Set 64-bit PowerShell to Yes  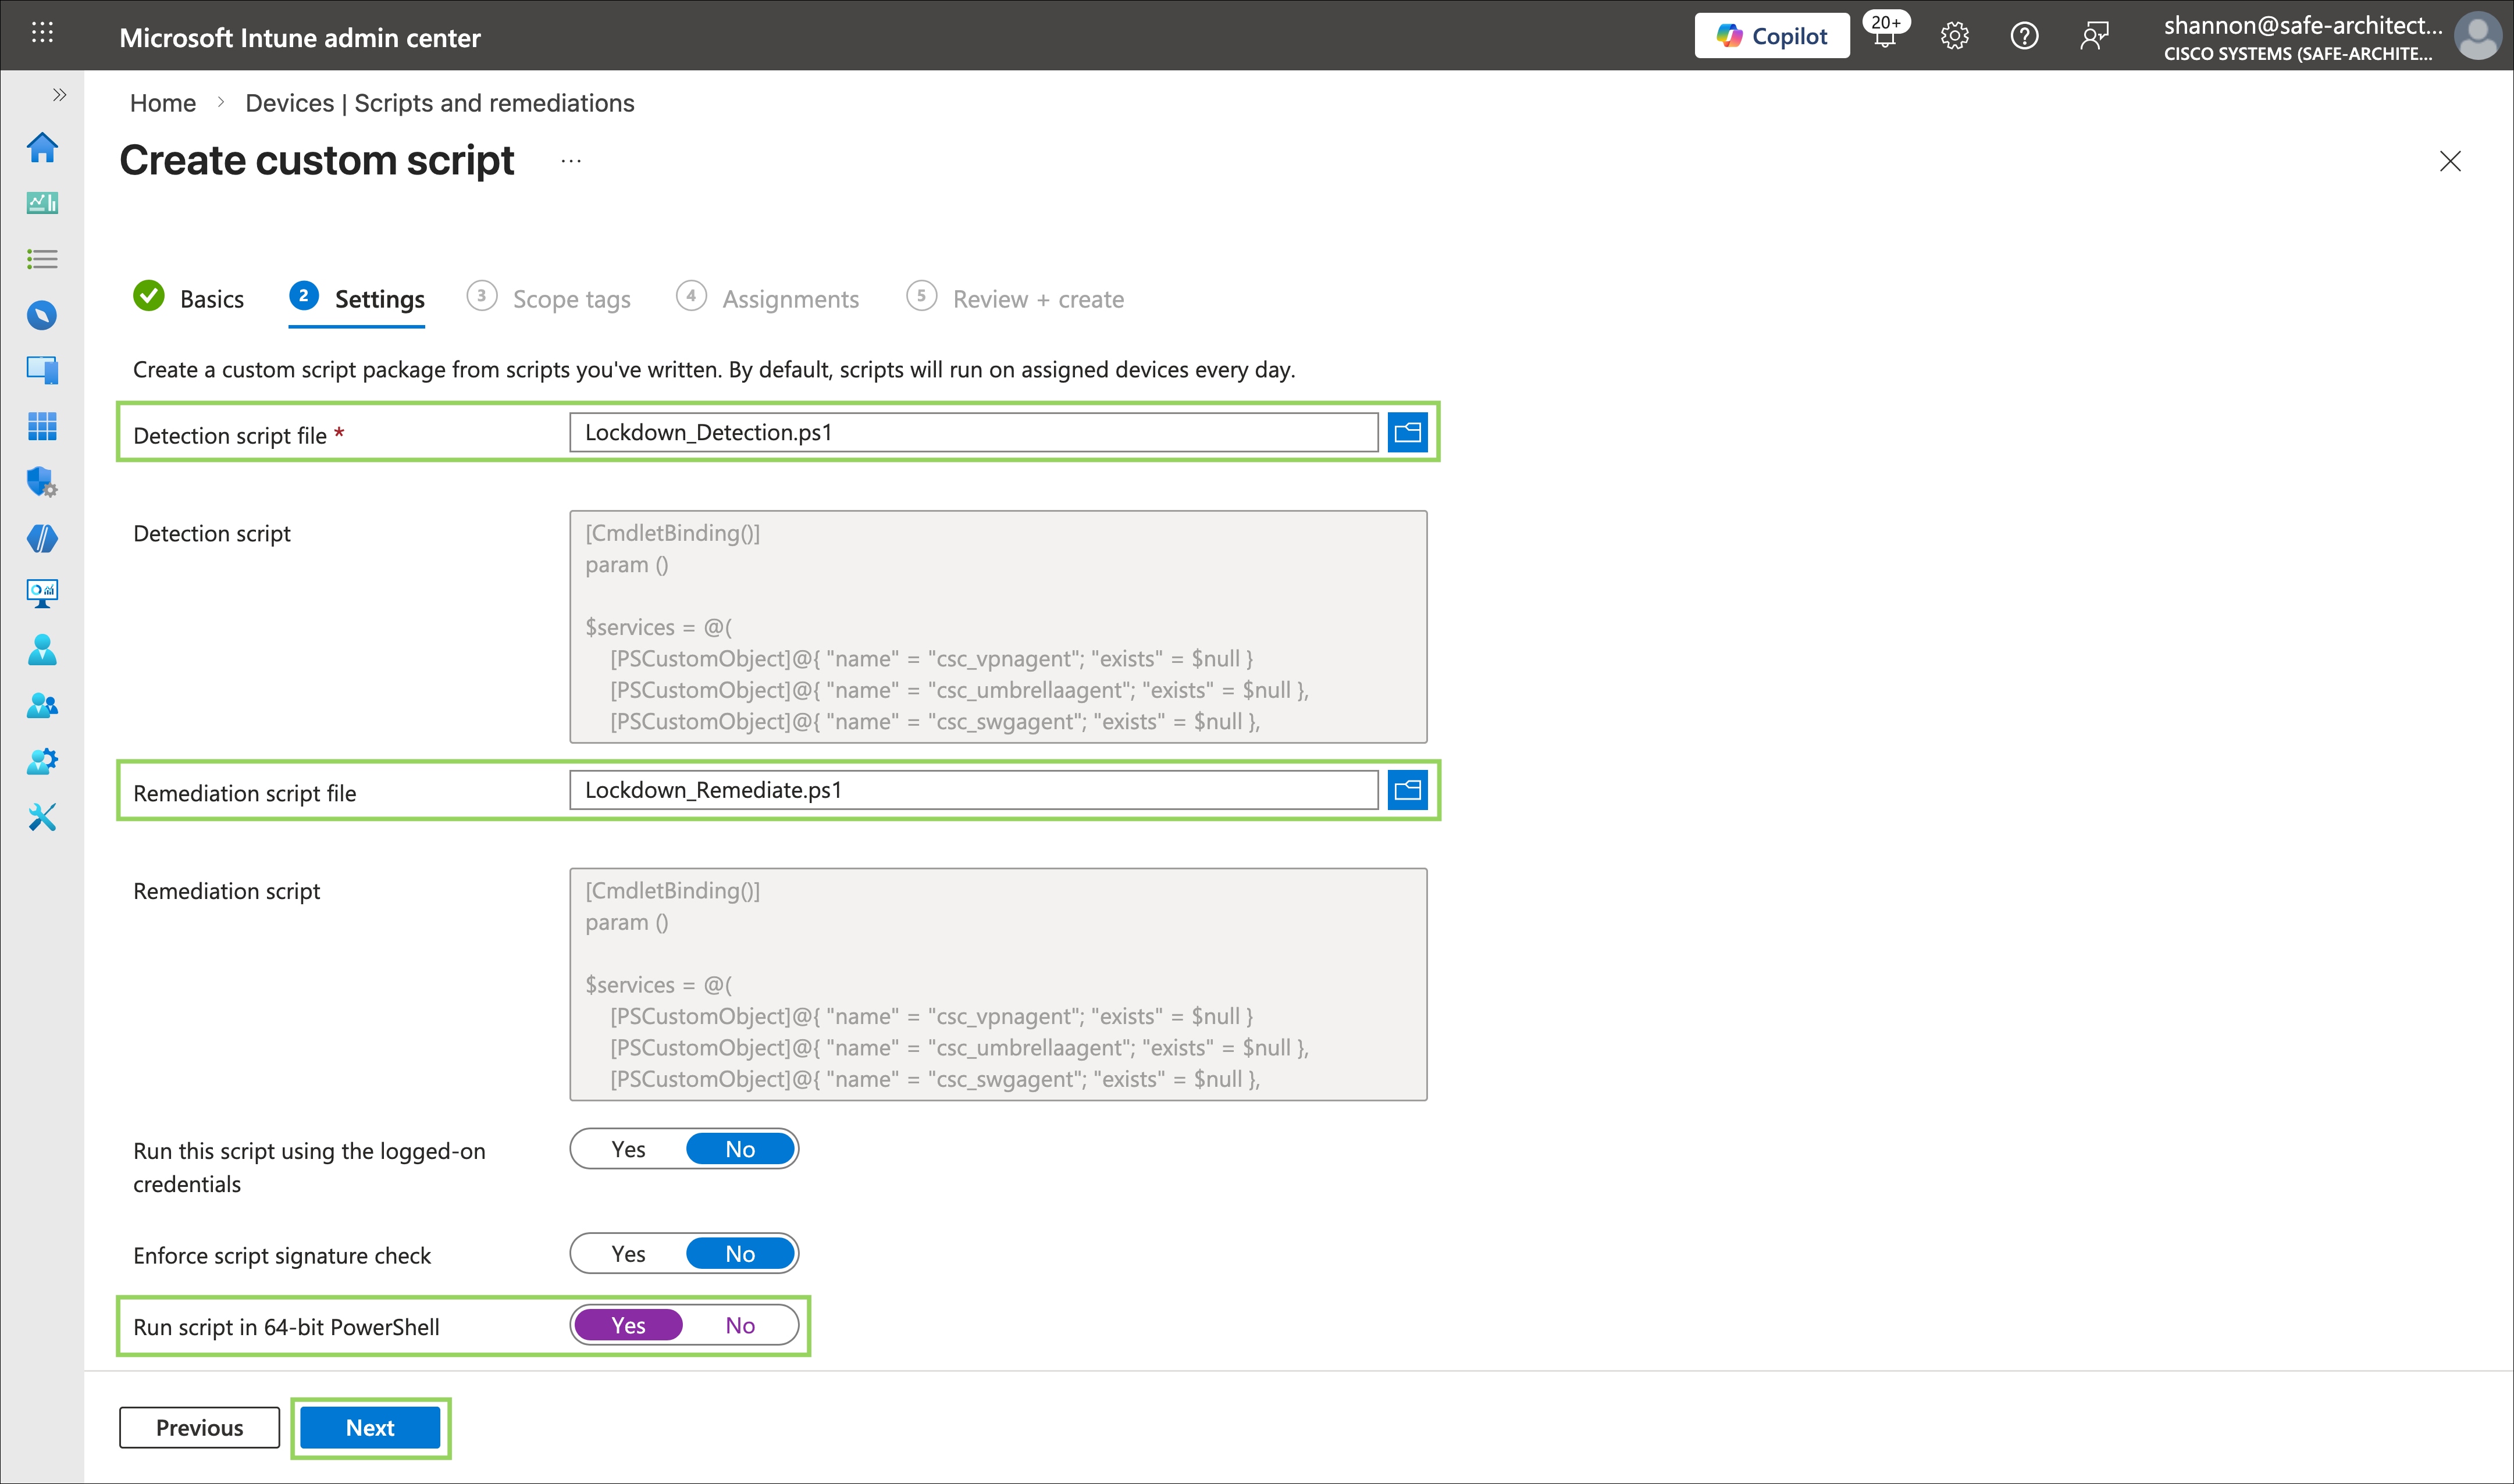point(628,1325)
